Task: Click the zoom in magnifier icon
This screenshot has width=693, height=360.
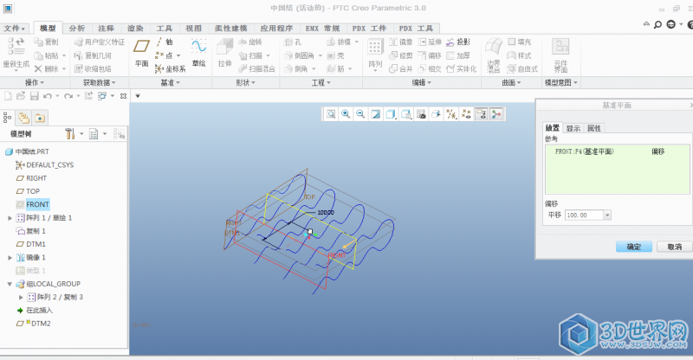Action: click(x=345, y=113)
